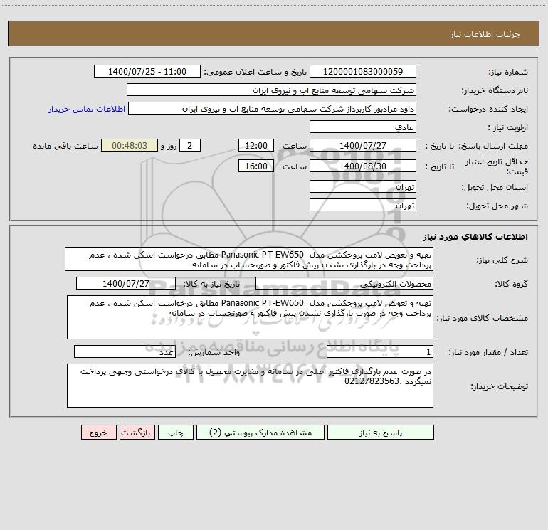This screenshot has height=530, width=548.
Task: Click the days remaining field showing 2
Action: point(190,145)
